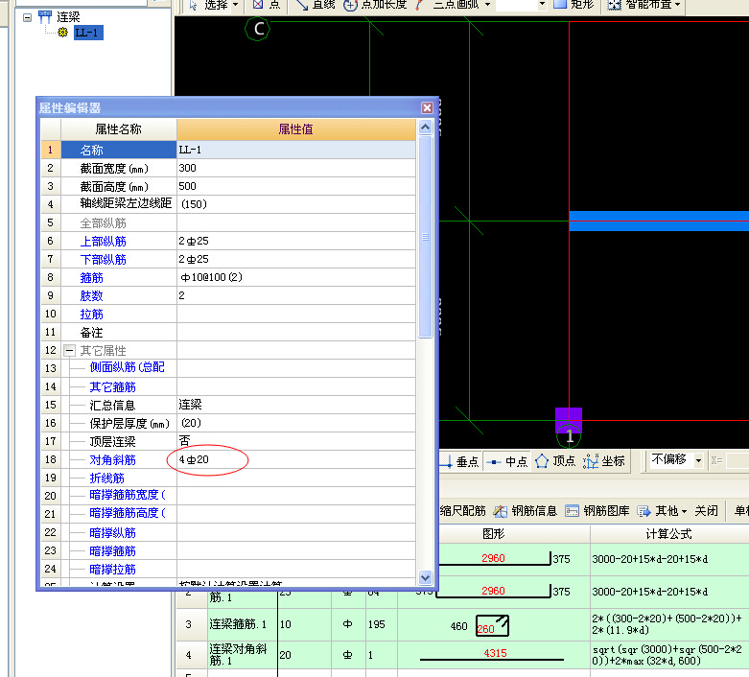
Task: Click the 折线筋 property link
Action: [107, 478]
